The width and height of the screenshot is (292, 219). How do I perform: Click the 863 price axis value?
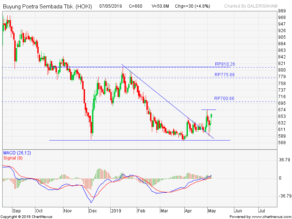[282, 50]
